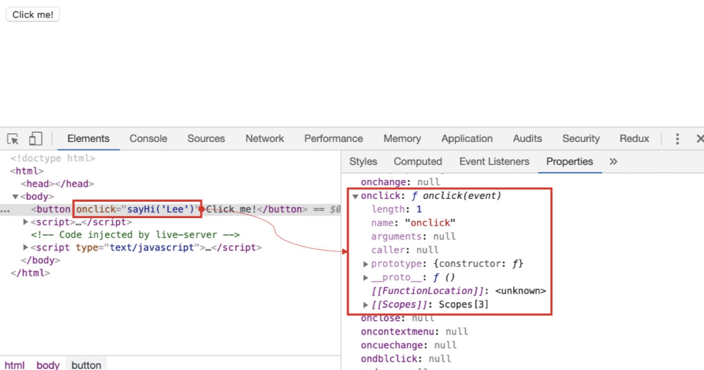The image size is (704, 370).
Task: Click the ellipsis beside the button element row
Action: [5, 210]
